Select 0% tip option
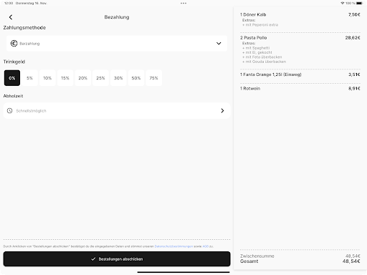367x275 pixels. [12, 78]
